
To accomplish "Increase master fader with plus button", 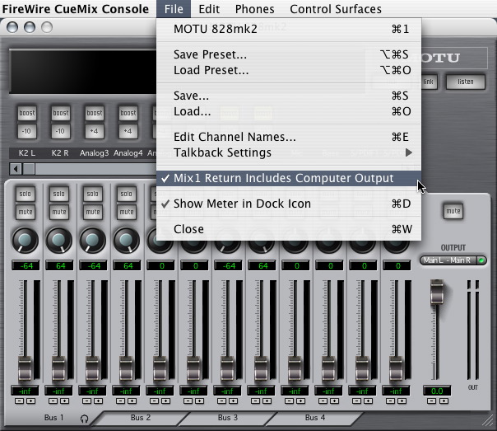I will coord(444,401).
